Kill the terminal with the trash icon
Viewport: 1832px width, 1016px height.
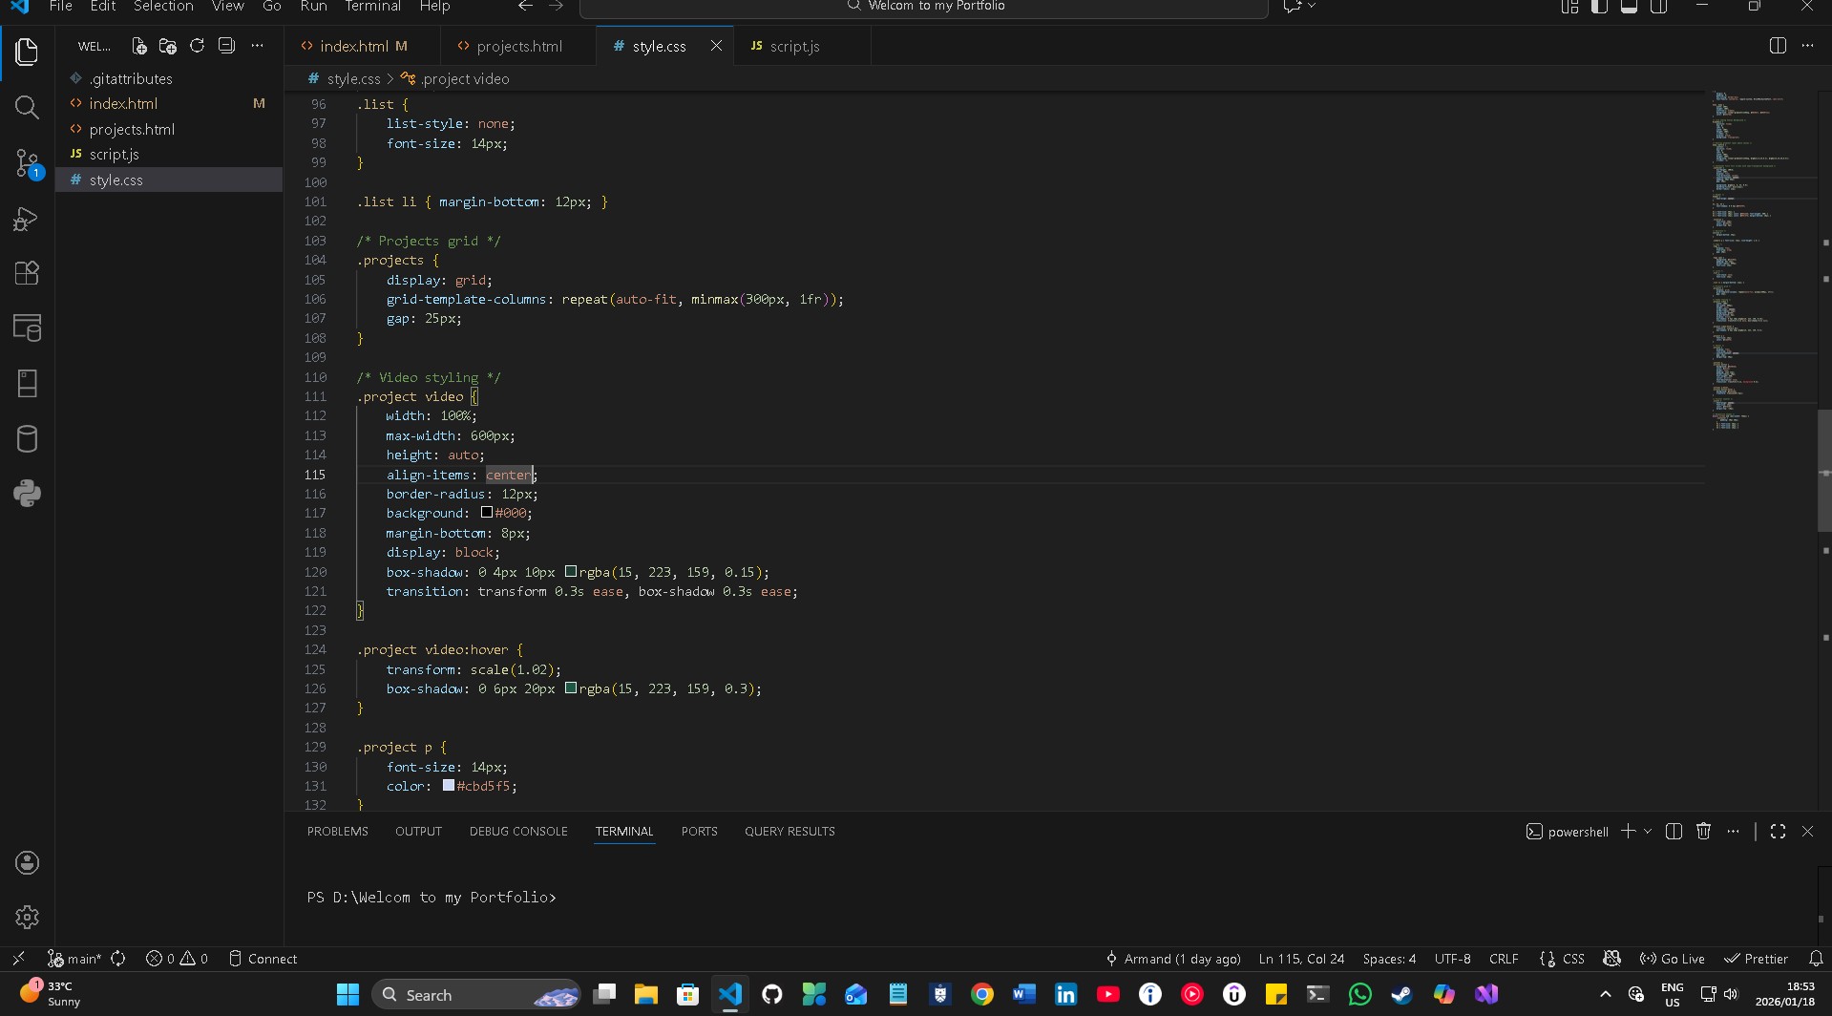[x=1703, y=831]
